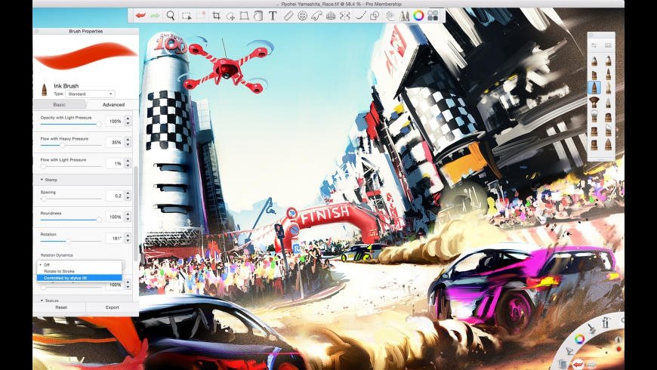Enable the Ellipse guide tool
The height and width of the screenshot is (370, 657).
(x=302, y=16)
